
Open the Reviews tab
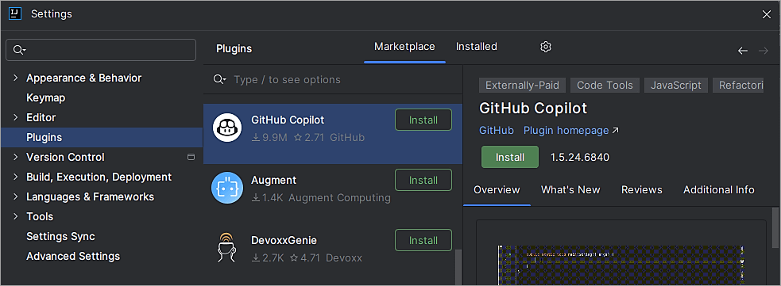(642, 189)
